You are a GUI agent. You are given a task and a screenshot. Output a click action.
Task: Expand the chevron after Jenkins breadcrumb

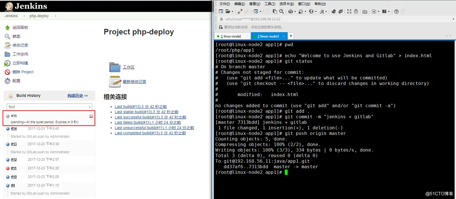coord(24,16)
